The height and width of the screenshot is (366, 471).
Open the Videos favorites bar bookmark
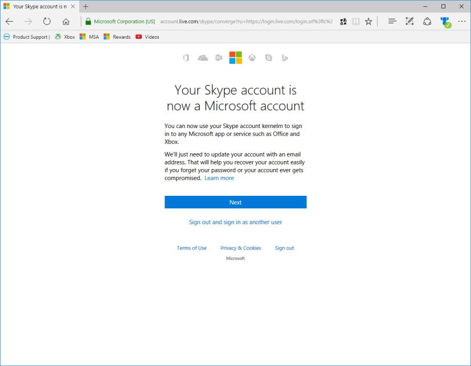pos(147,37)
